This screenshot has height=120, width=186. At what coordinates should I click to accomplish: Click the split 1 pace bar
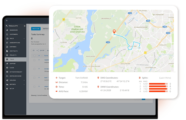tap(158, 84)
